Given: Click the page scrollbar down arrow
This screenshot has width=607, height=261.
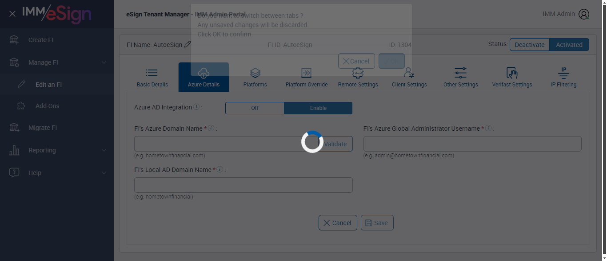Looking at the screenshot, I should [604, 257].
